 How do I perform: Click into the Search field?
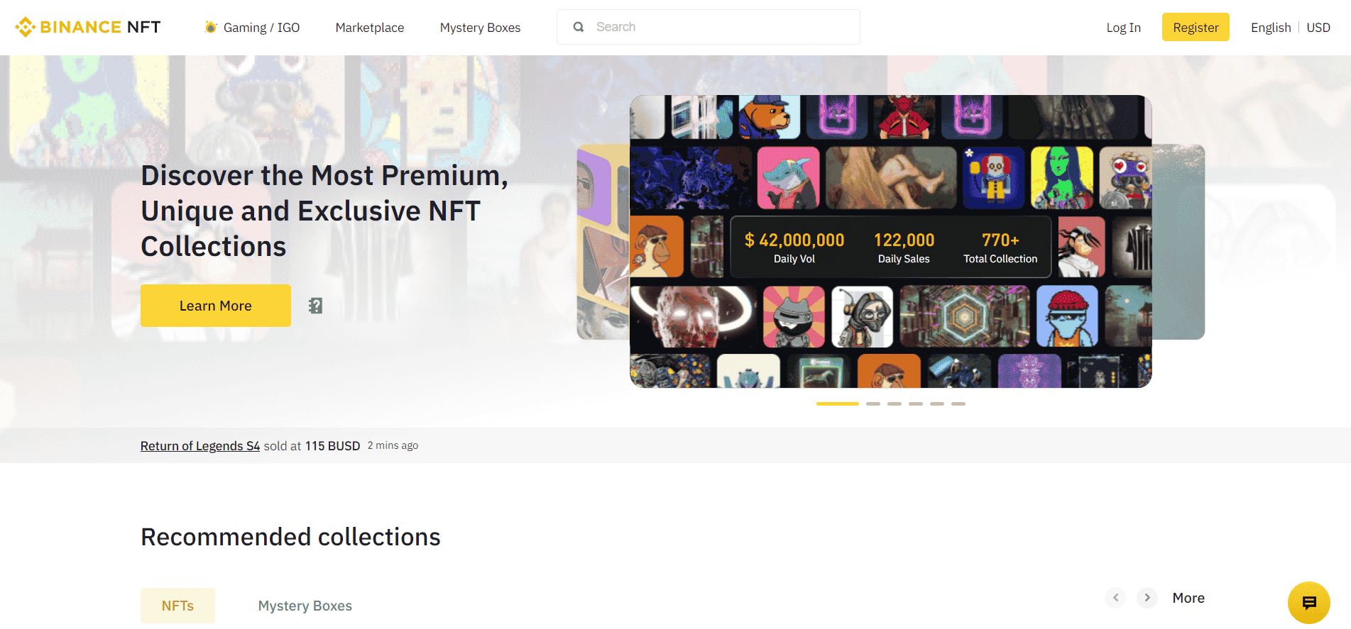pos(709,27)
